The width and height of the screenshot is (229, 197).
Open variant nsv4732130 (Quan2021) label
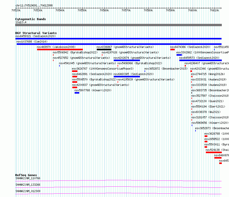[x=207, y=101]
